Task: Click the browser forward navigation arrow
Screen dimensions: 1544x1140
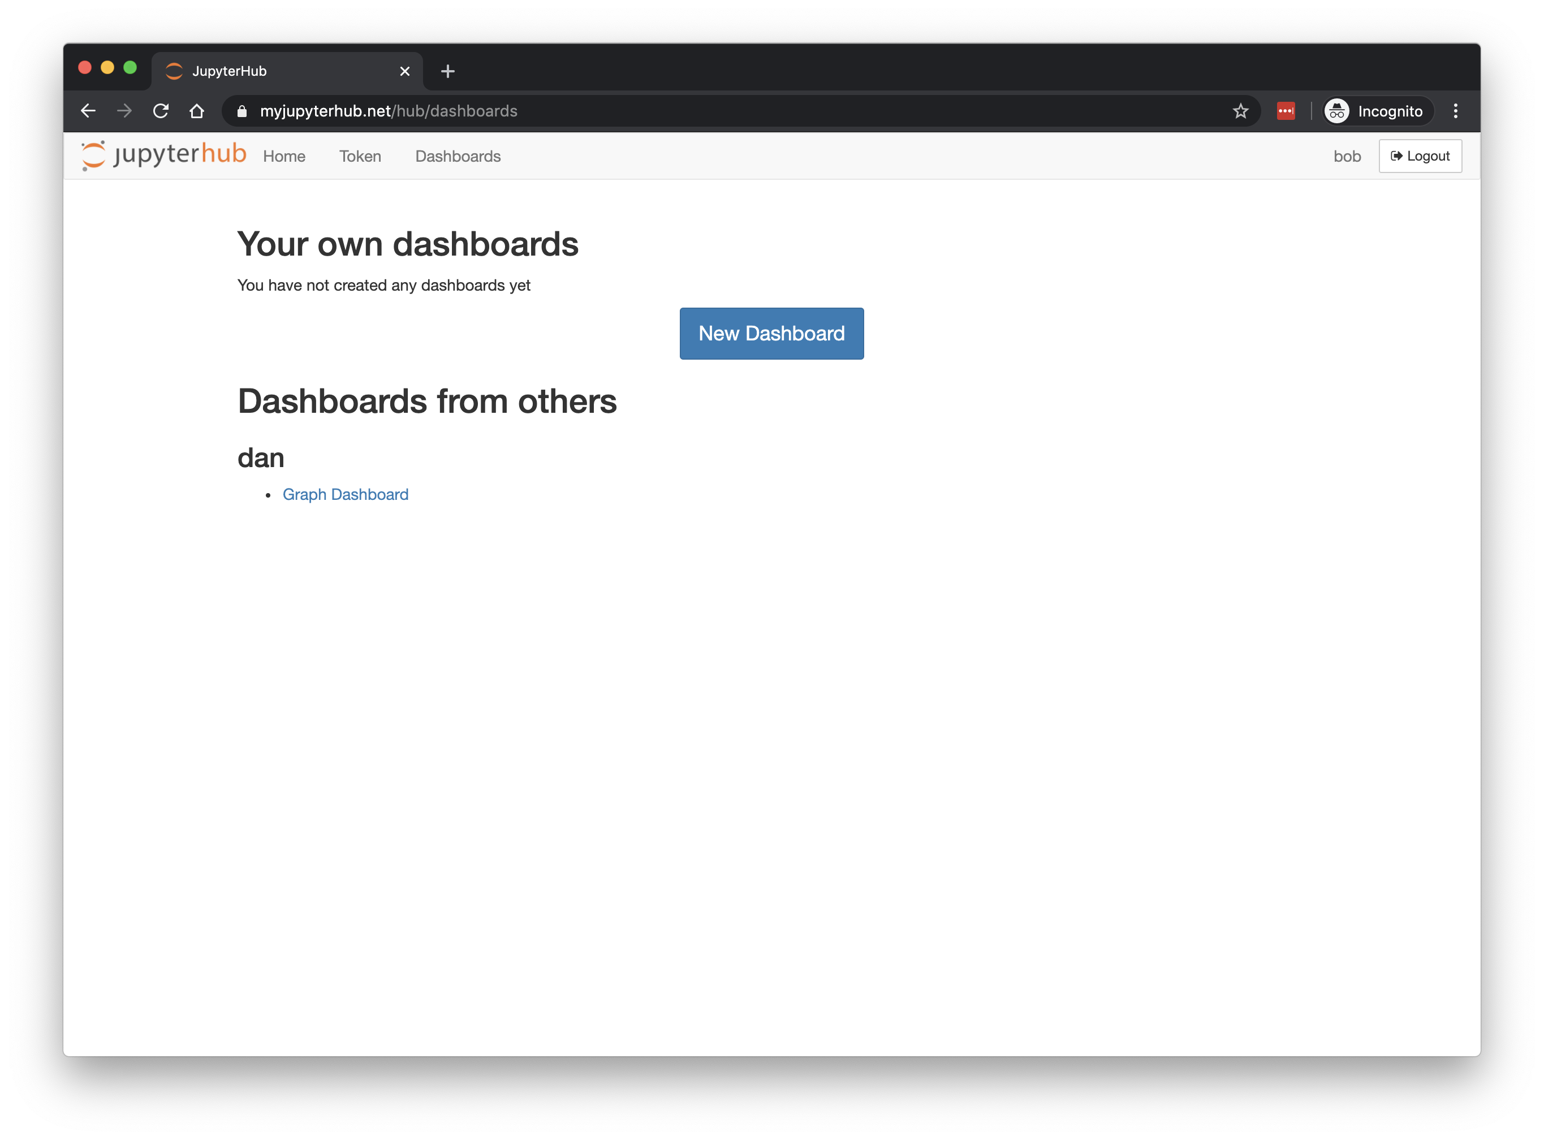Action: pyautogui.click(x=124, y=110)
